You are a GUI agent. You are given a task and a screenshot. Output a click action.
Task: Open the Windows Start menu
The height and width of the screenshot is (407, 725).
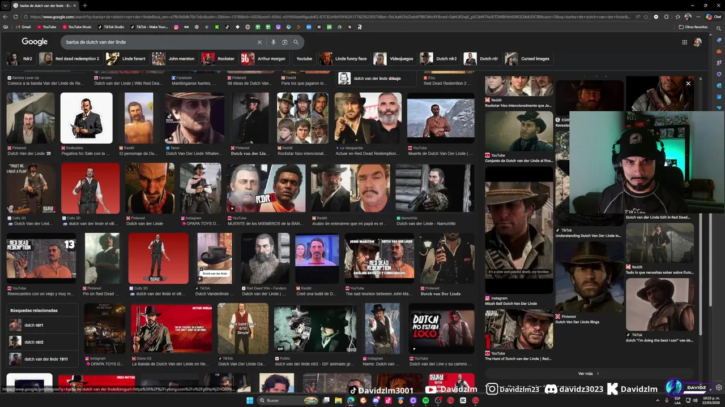tap(250, 400)
